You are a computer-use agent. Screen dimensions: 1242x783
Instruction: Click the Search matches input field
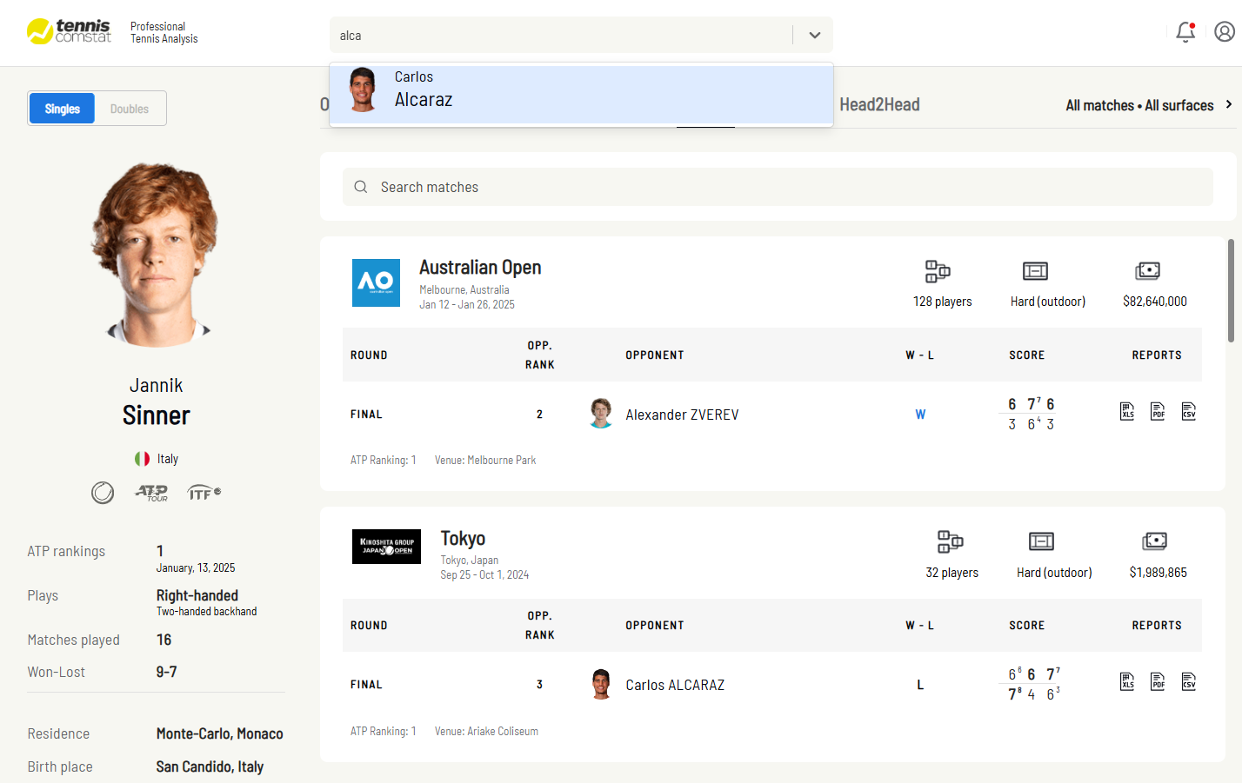(778, 187)
